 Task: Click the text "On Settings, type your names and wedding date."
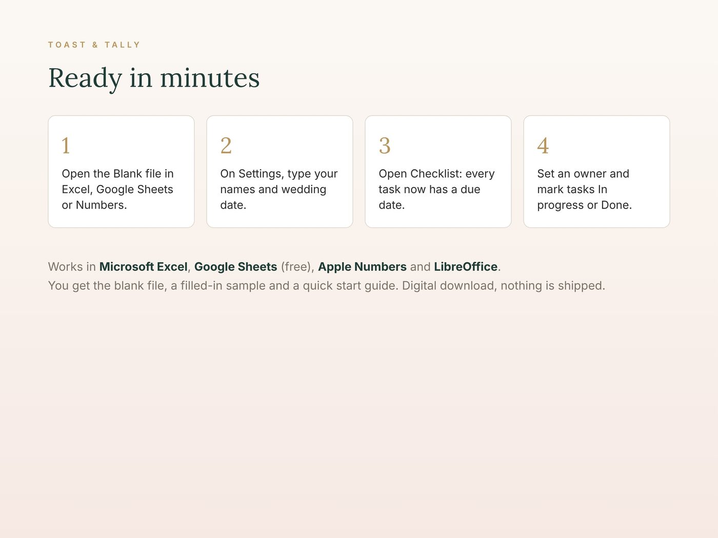pyautogui.click(x=279, y=189)
